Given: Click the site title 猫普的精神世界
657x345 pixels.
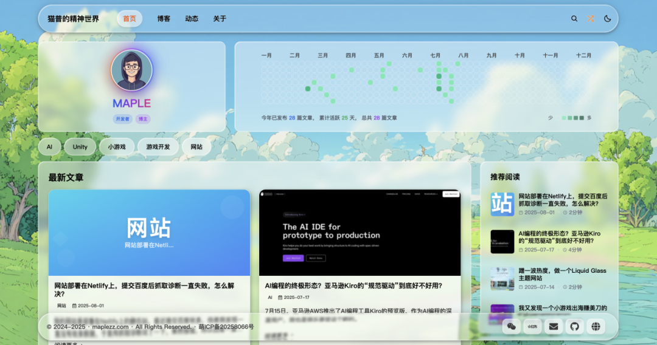Looking at the screenshot, I should click(x=74, y=19).
